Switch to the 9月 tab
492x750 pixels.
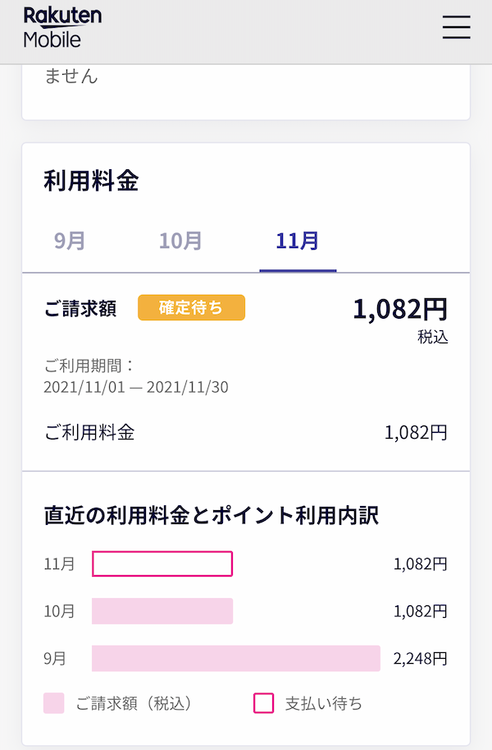pos(70,241)
